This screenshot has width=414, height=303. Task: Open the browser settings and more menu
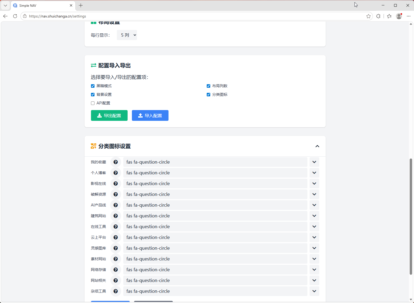(x=409, y=16)
